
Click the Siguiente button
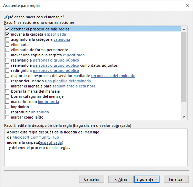pos(147,179)
